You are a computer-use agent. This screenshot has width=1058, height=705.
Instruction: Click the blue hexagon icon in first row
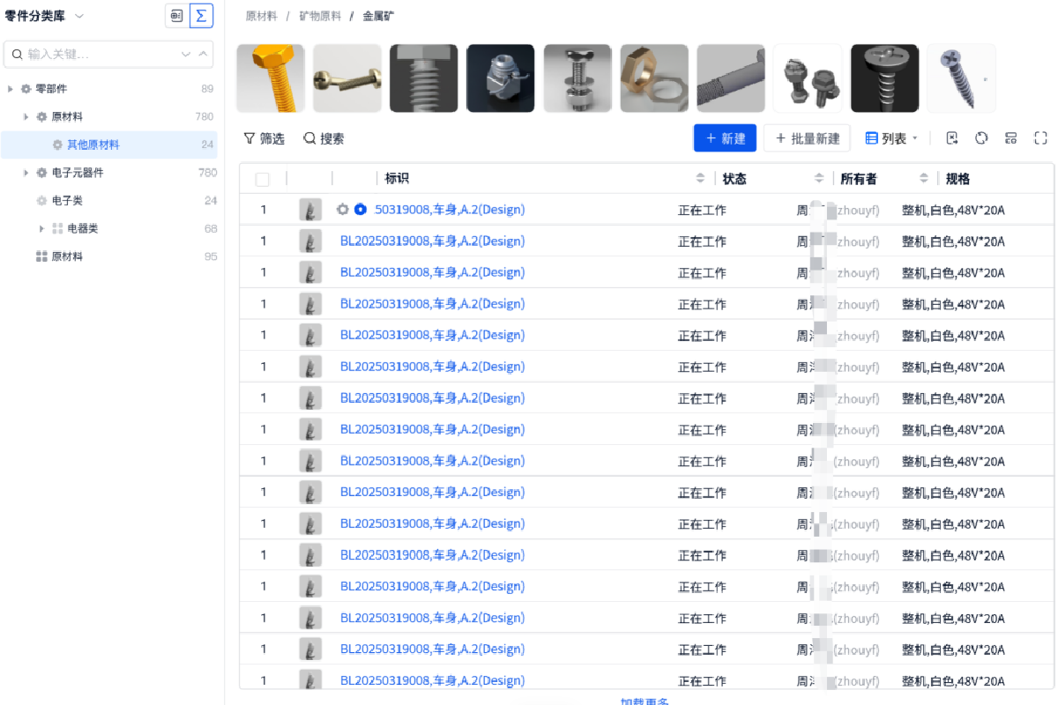361,210
